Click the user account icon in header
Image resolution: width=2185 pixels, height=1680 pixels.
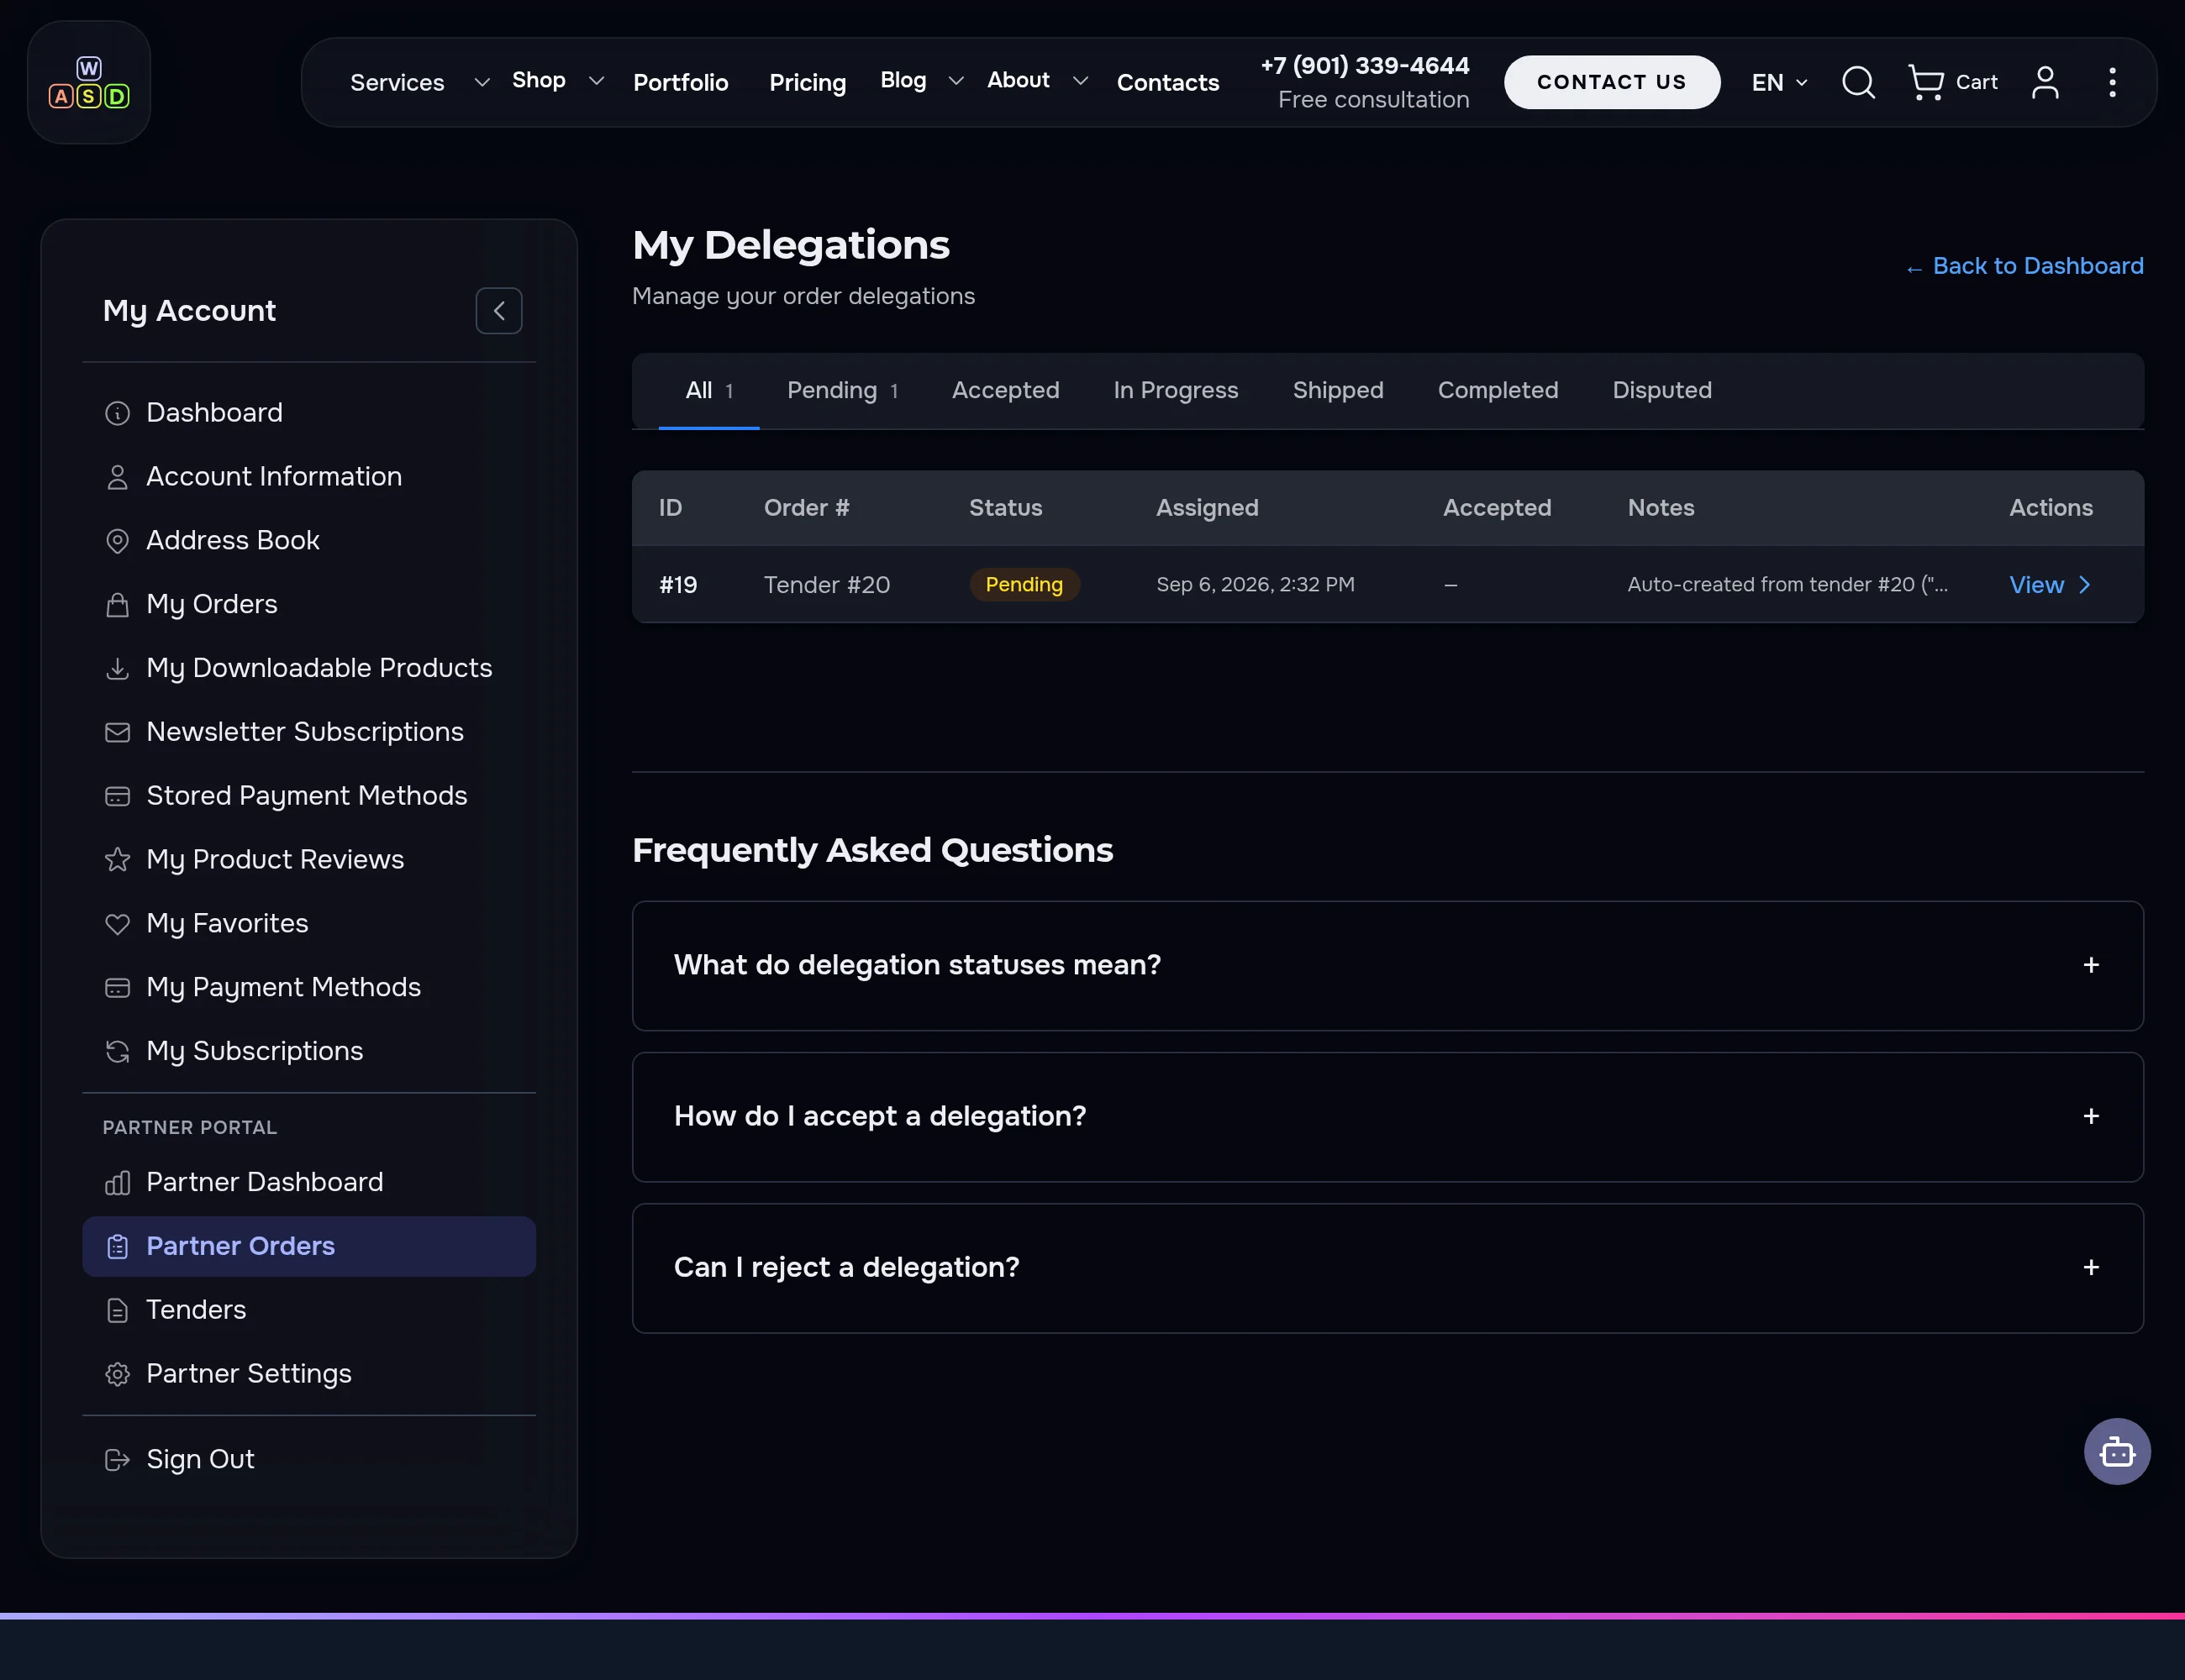2045,82
